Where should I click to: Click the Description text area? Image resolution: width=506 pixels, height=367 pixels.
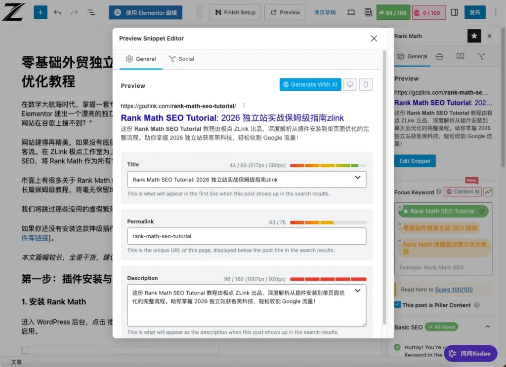(247, 305)
